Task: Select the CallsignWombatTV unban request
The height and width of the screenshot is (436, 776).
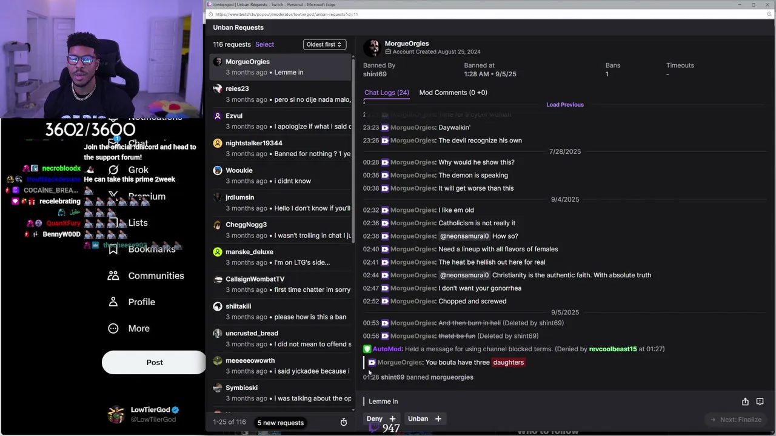Action: 281,284
